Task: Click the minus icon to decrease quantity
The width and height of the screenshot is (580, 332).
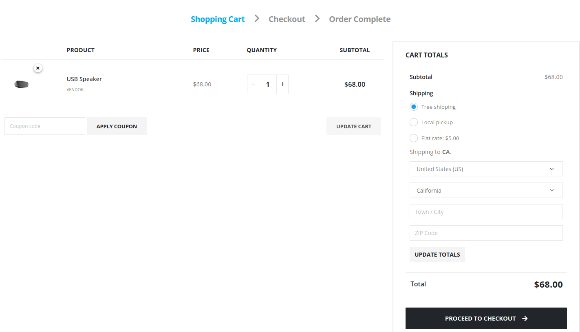Action: (x=253, y=84)
